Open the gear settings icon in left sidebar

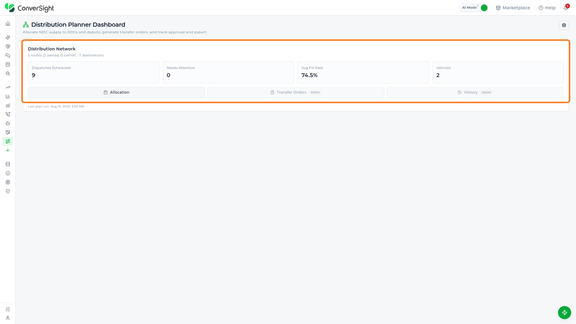pyautogui.click(x=8, y=182)
